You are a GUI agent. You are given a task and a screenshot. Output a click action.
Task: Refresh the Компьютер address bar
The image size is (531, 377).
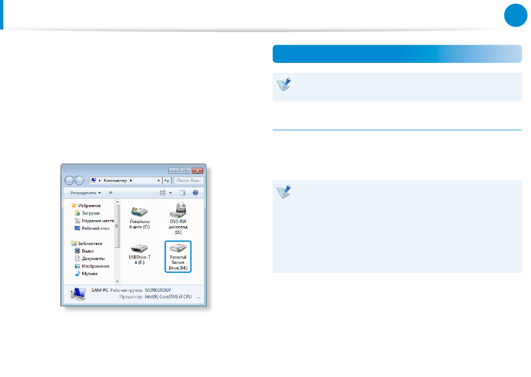tap(166, 180)
